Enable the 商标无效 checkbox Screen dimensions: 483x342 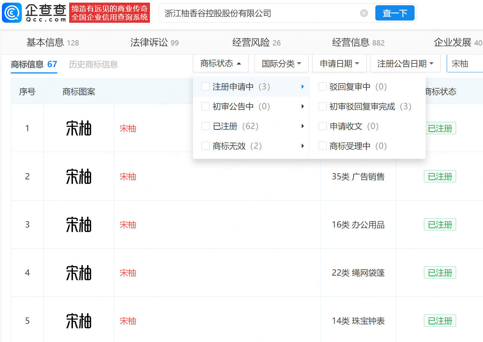click(x=206, y=146)
